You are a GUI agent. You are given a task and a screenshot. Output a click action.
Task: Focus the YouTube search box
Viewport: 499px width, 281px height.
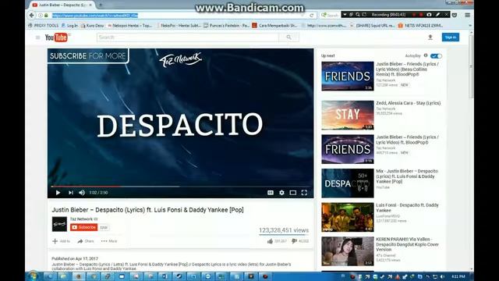click(188, 37)
